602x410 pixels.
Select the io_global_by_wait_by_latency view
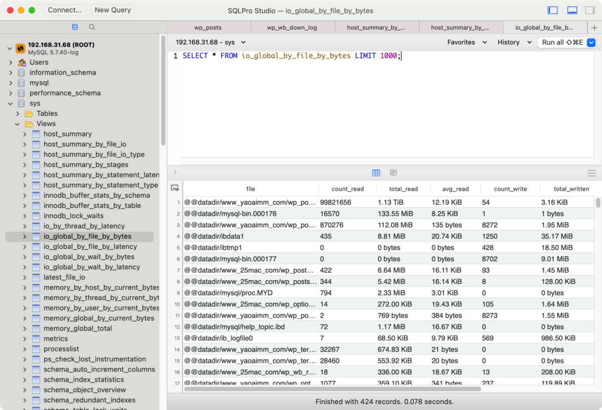(92, 267)
